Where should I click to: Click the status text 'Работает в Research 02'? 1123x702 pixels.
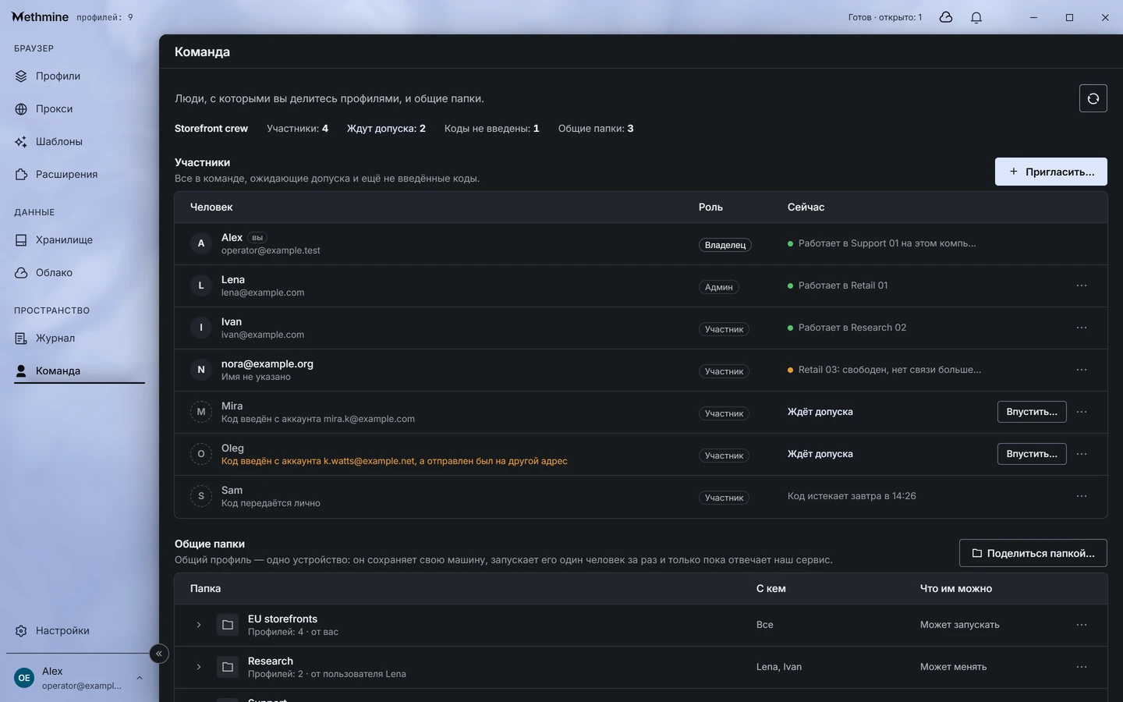[852, 328]
